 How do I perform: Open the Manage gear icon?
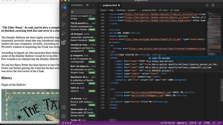coord(63,116)
